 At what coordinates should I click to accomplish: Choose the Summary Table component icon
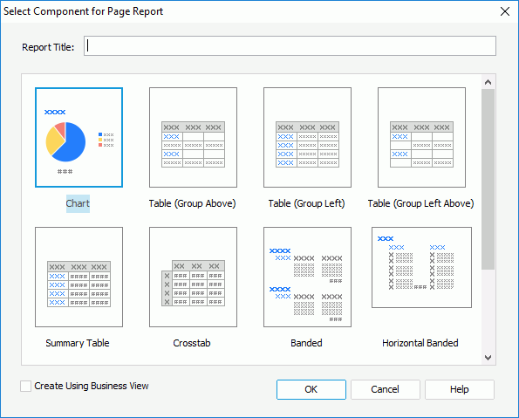point(79,277)
